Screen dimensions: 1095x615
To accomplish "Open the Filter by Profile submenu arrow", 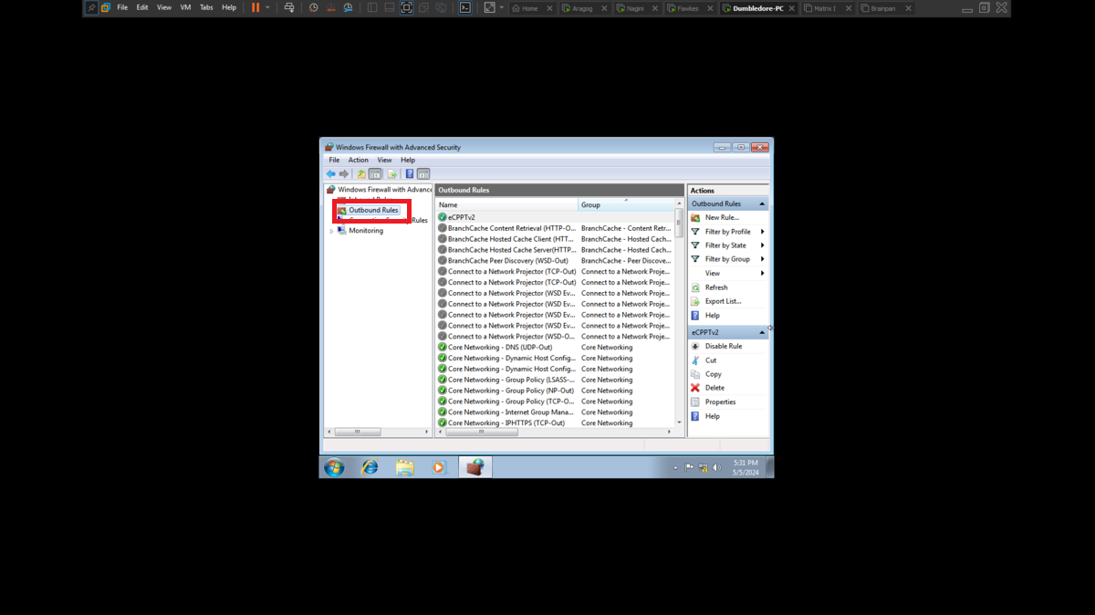I will point(762,232).
